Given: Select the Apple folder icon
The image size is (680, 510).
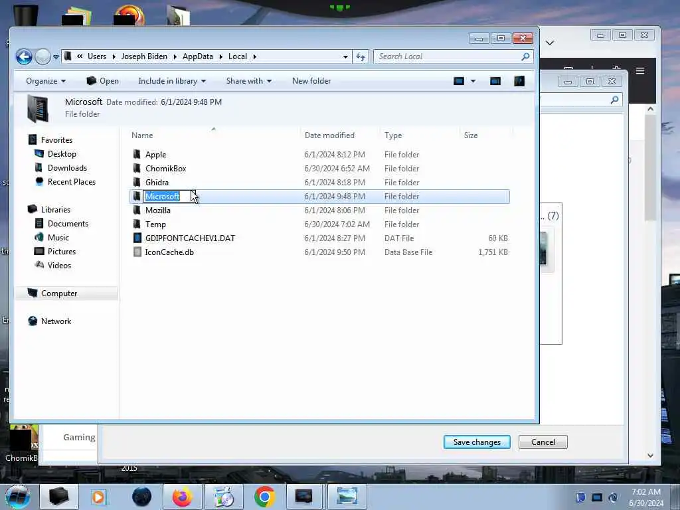Looking at the screenshot, I should coord(137,154).
